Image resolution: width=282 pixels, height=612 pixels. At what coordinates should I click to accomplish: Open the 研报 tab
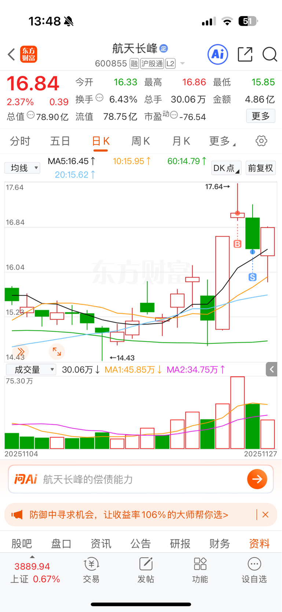[x=180, y=544]
